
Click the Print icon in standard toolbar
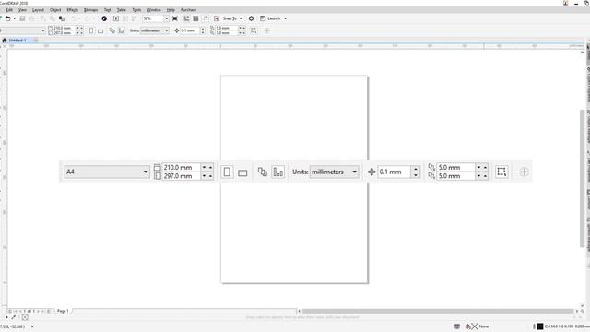(32, 18)
